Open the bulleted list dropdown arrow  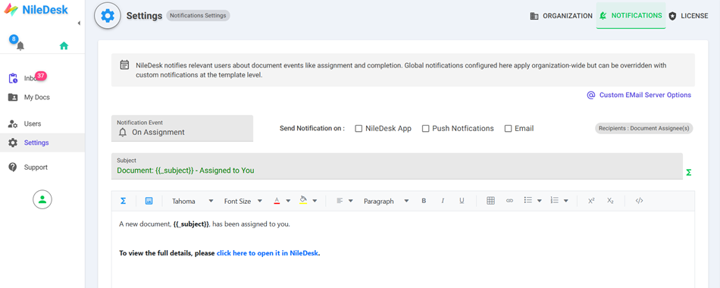[540, 201]
